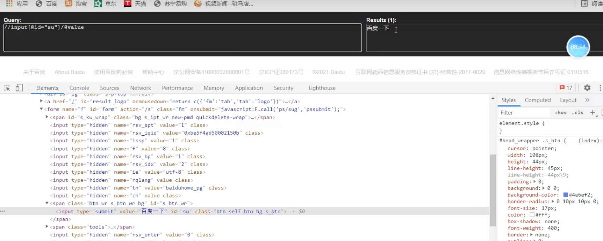
Task: Show more style pane tabs chevron
Action: click(587, 100)
